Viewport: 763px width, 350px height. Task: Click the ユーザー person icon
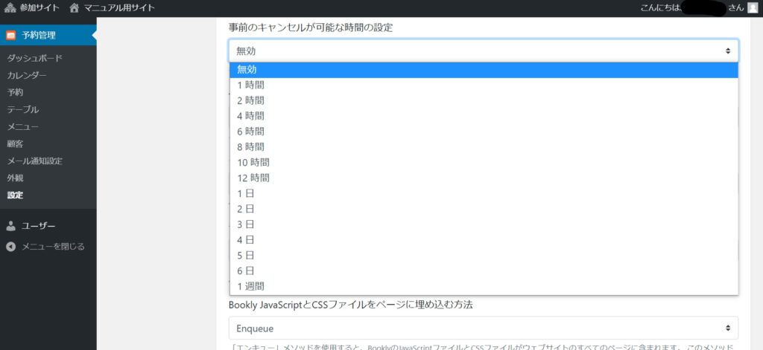(11, 226)
